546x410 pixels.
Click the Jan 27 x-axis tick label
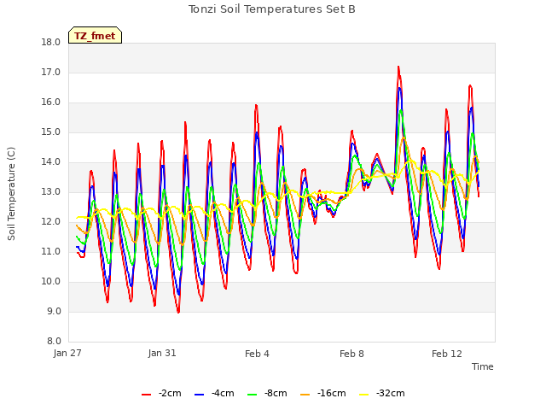click(67, 353)
